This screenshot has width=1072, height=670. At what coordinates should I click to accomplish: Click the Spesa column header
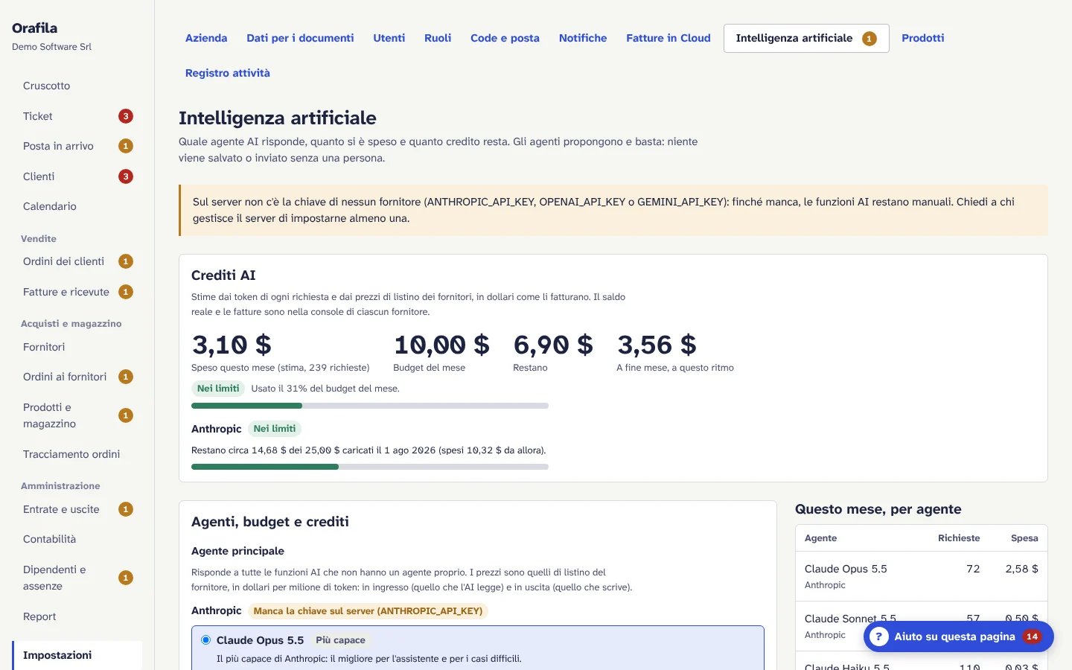point(1024,538)
